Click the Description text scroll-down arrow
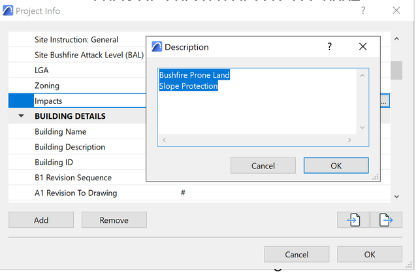The image size is (418, 275). tap(362, 128)
